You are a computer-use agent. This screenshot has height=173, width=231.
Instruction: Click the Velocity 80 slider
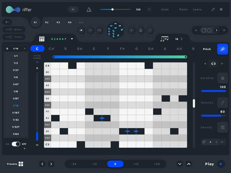pos(214,116)
